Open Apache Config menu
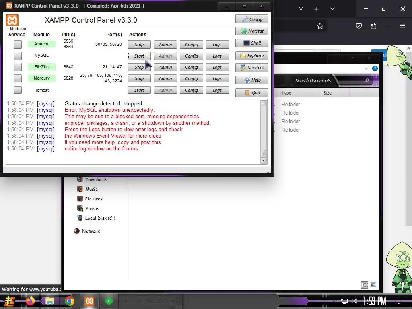The width and height of the screenshot is (412, 309). coord(191,45)
